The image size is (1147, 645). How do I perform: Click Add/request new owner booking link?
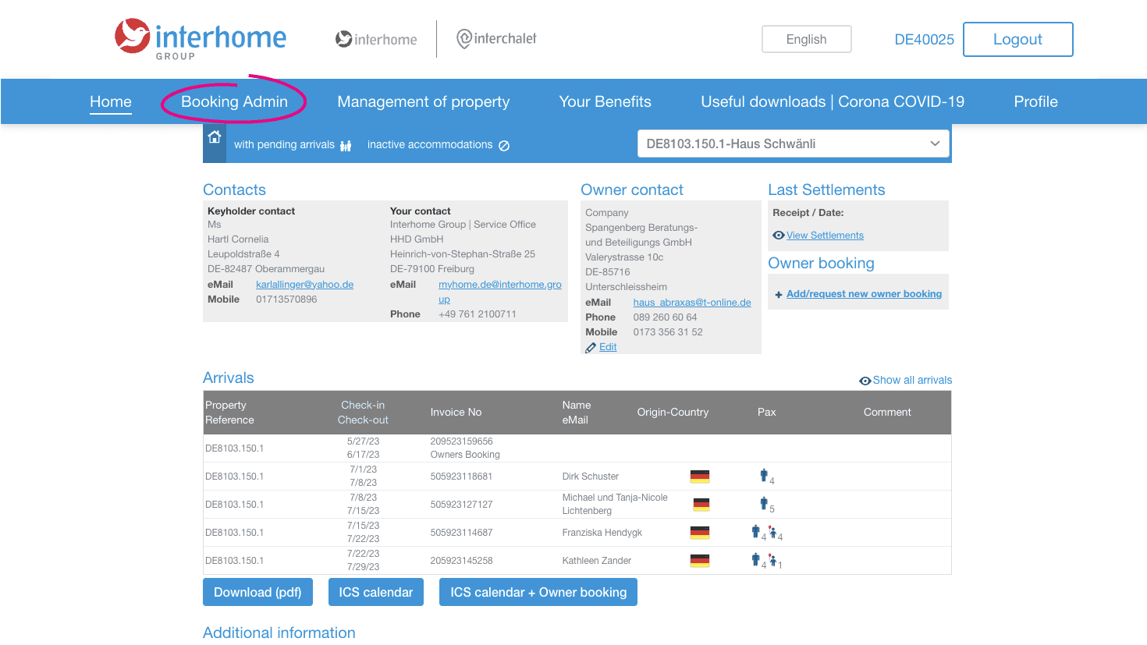[x=864, y=294]
